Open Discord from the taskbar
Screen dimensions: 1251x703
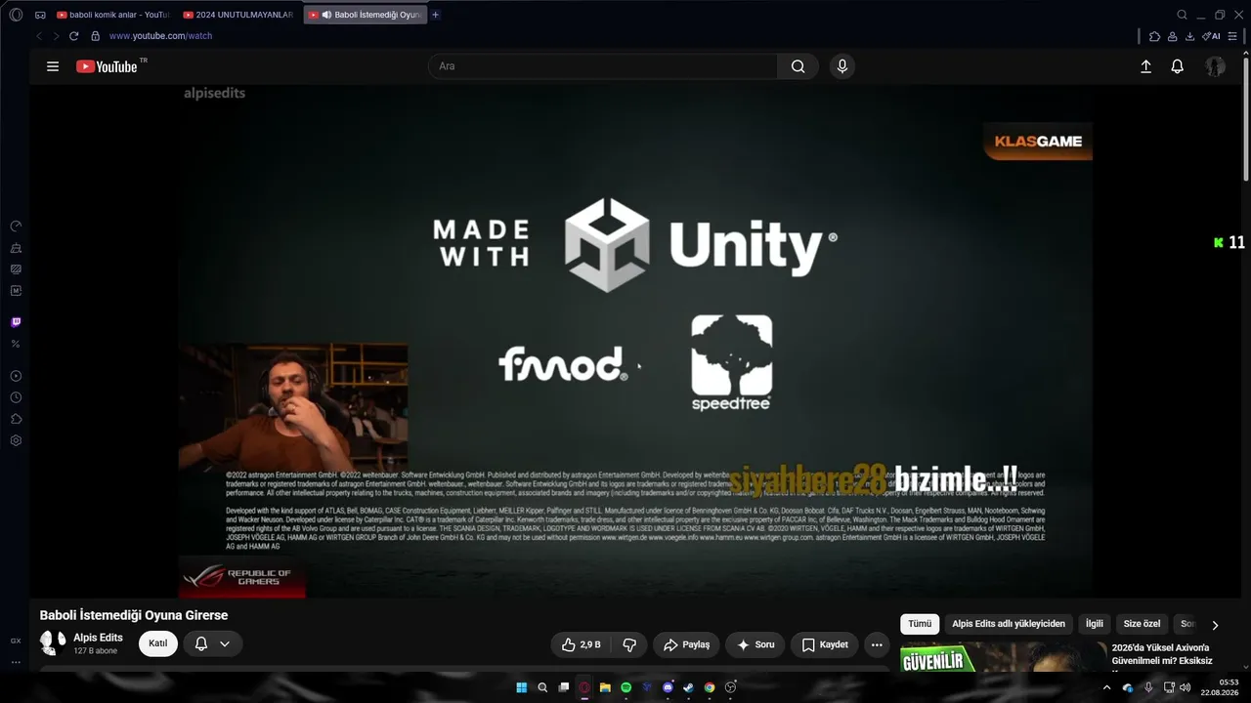(x=669, y=687)
